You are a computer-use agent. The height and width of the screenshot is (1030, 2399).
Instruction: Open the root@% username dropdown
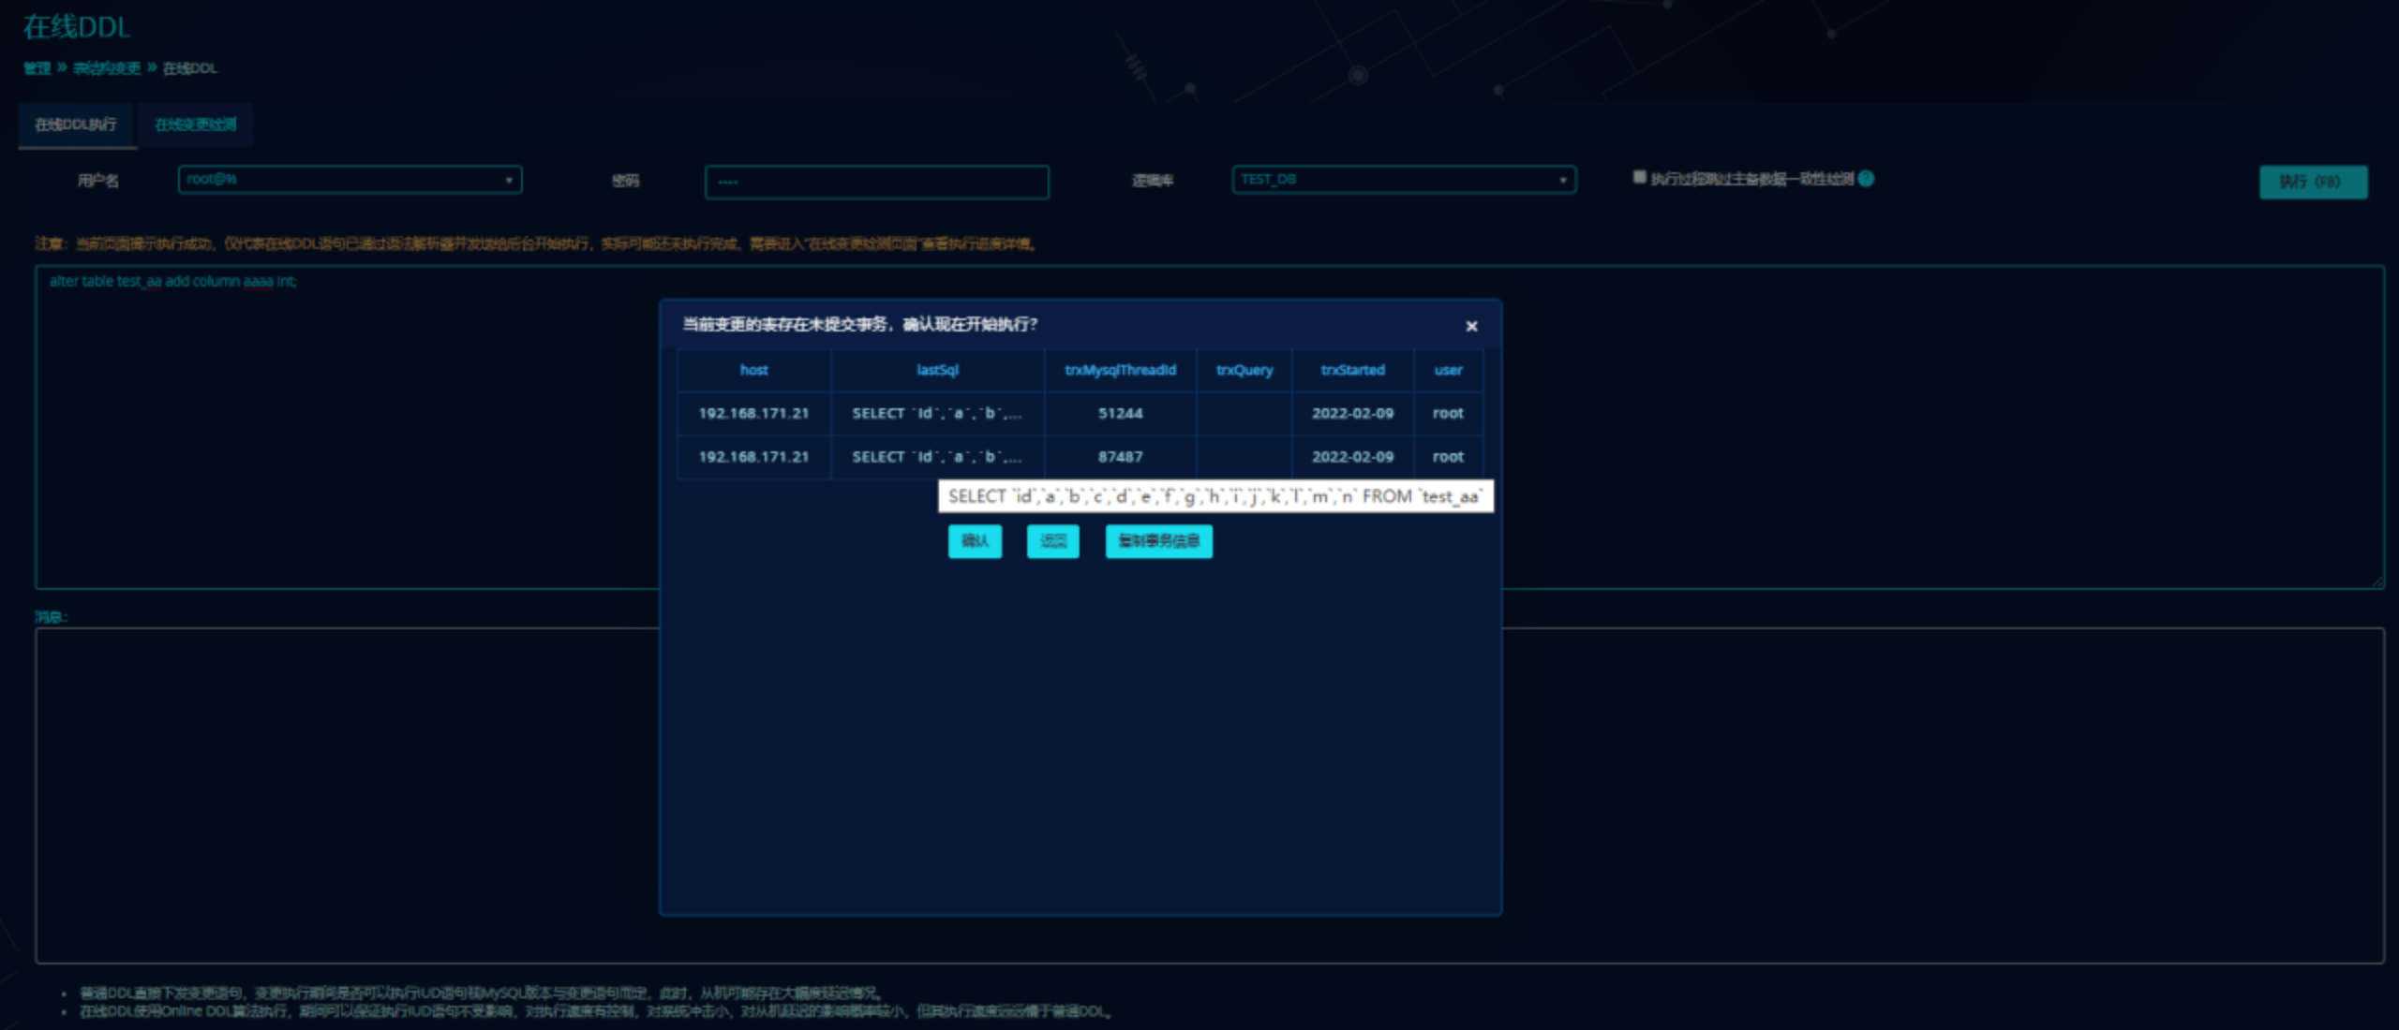click(350, 180)
